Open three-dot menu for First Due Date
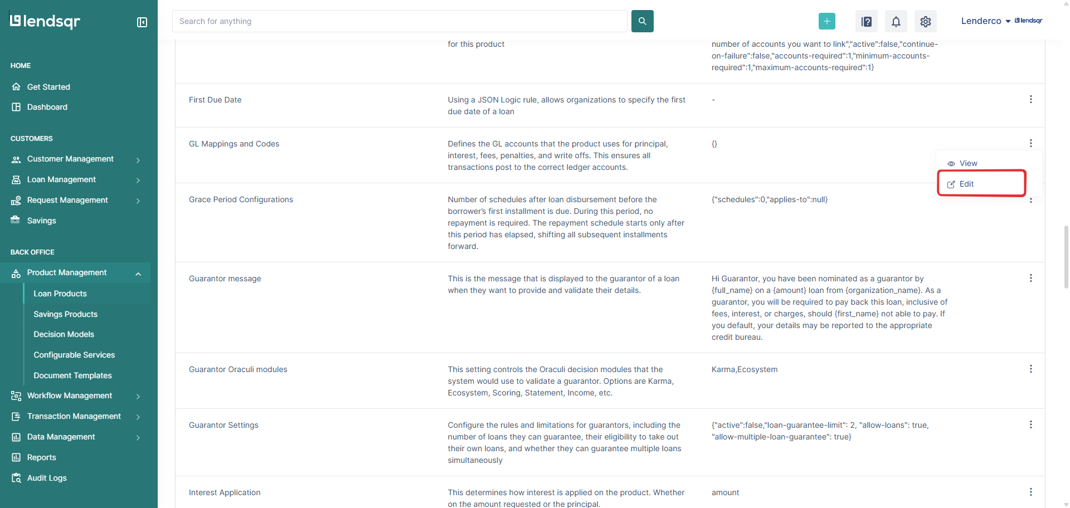1070x508 pixels. 1030,99
